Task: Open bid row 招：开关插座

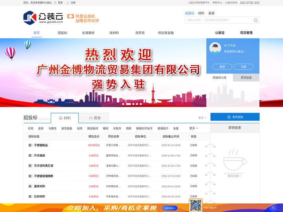Action: (x=37, y=155)
